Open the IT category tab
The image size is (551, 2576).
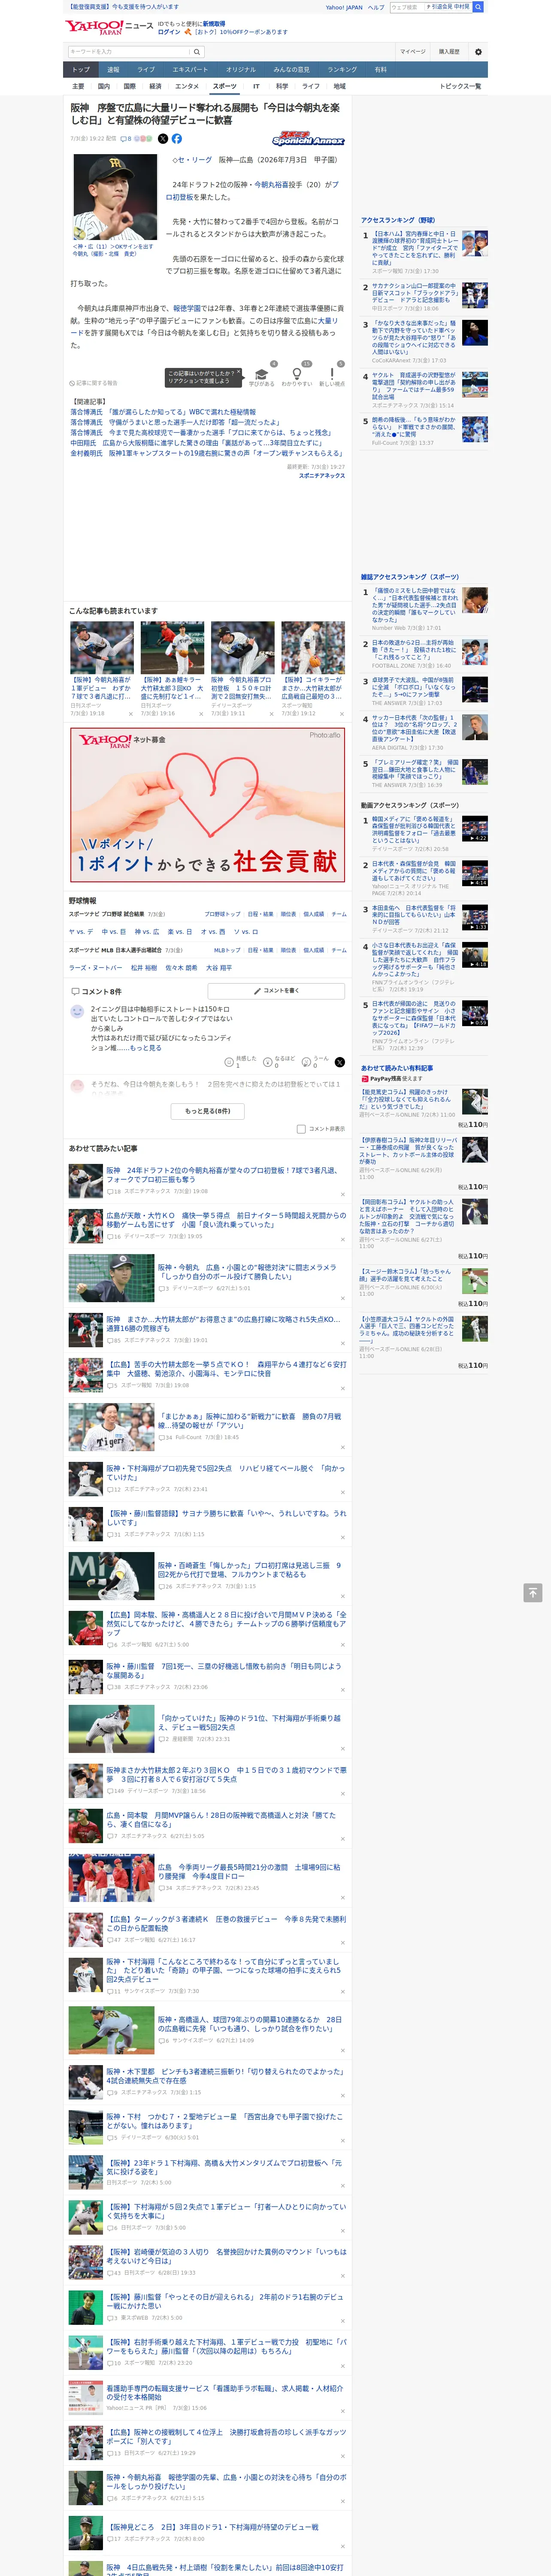[256, 86]
